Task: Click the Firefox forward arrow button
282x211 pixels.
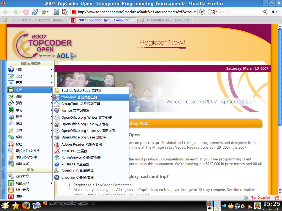Action: point(16,12)
